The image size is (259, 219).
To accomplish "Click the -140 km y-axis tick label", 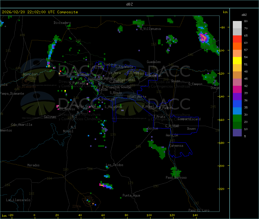I will click(x=222, y=96).
